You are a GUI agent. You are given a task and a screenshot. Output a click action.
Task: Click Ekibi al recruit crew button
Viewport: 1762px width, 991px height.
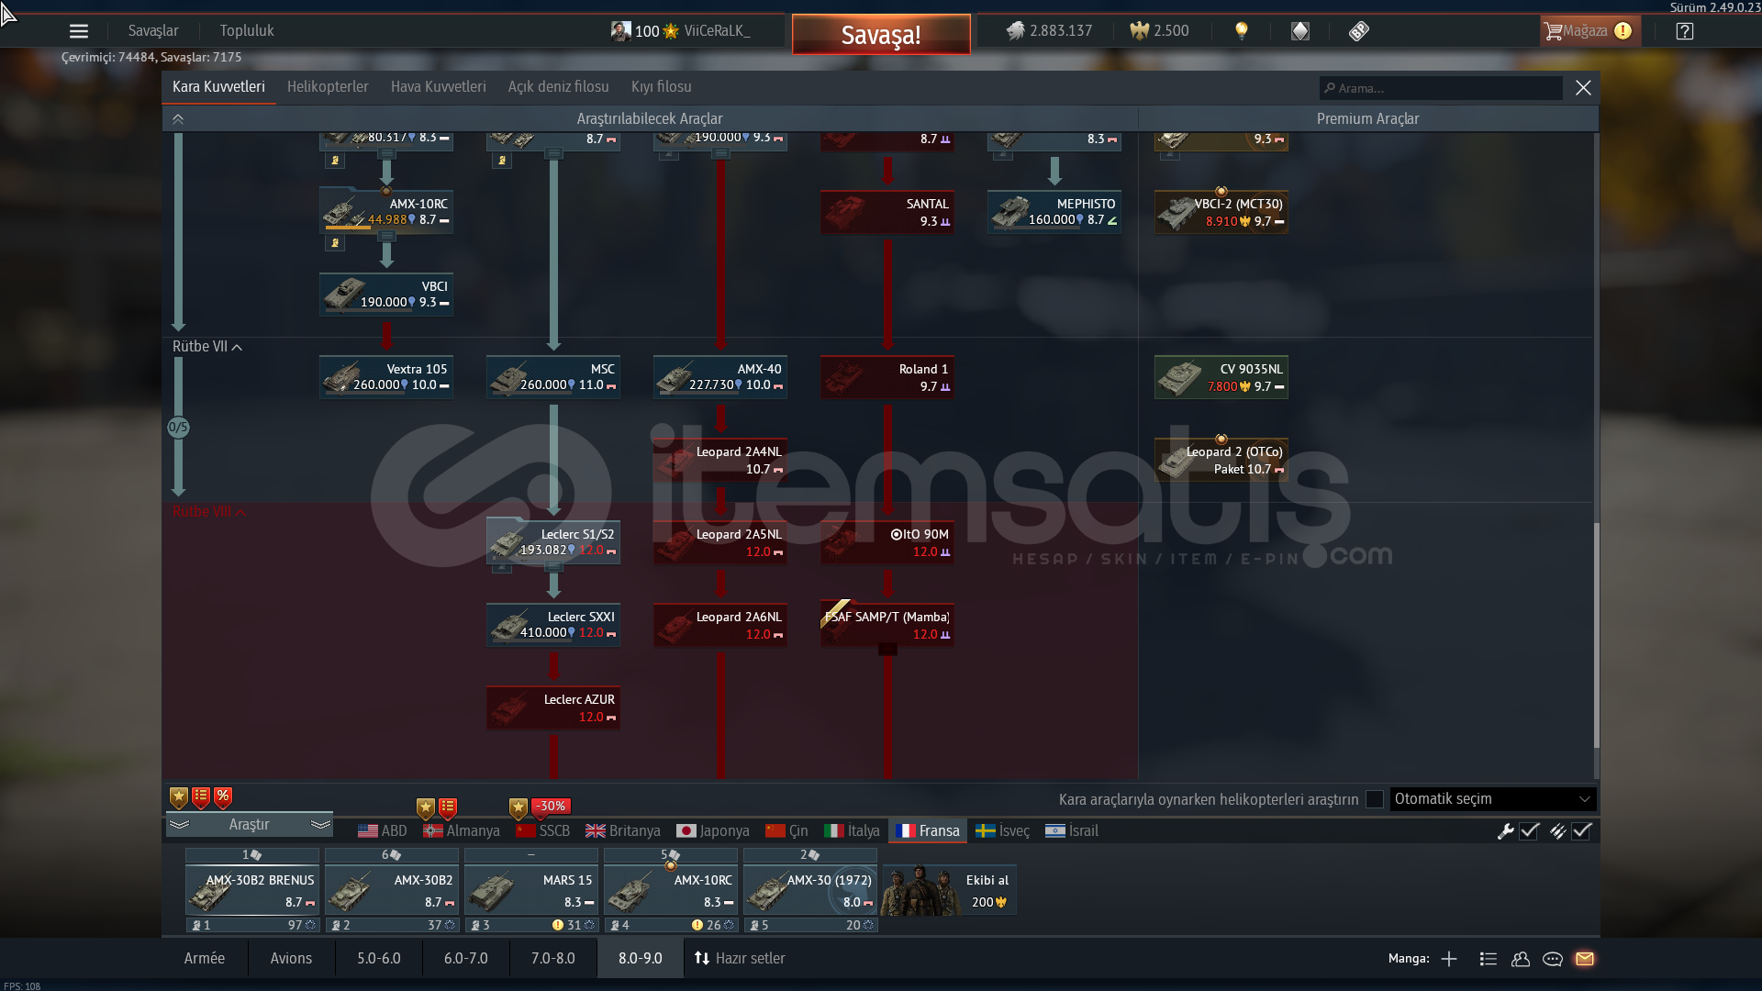click(x=949, y=891)
